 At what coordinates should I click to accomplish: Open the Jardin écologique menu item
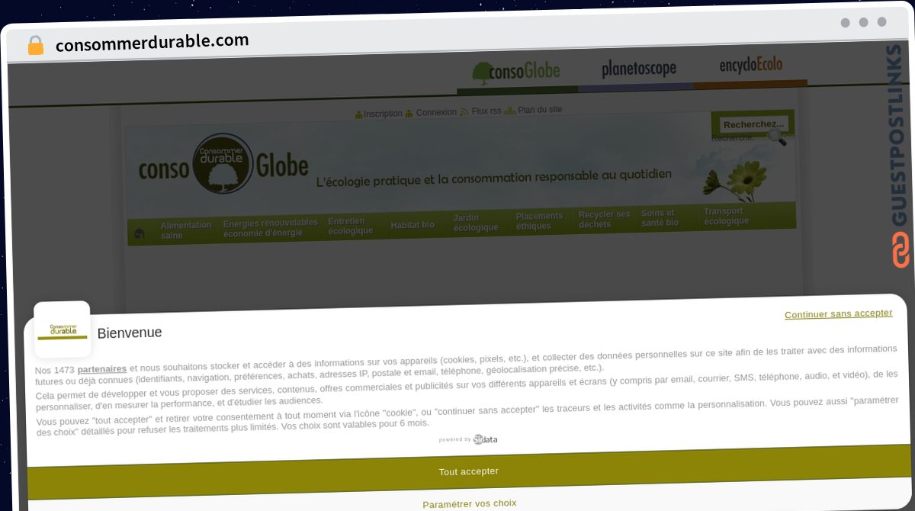pos(476,223)
